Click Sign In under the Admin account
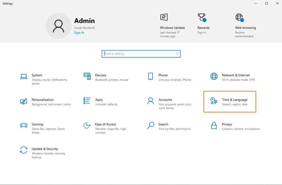282x185 pixels. [x=79, y=32]
